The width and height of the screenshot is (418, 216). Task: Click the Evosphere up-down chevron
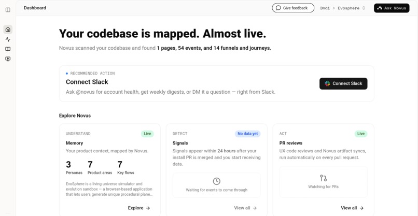click(x=364, y=8)
